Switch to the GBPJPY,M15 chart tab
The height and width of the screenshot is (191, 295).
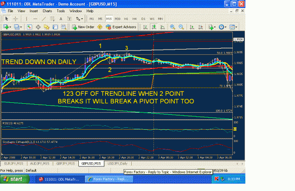[65, 164]
